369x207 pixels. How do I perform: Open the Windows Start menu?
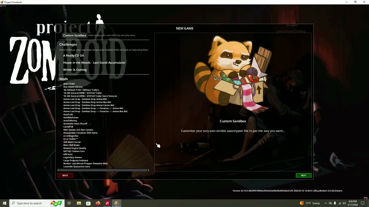(x=5, y=203)
